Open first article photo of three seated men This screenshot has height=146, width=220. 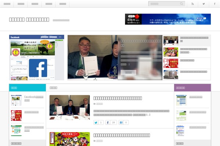(x=70, y=107)
